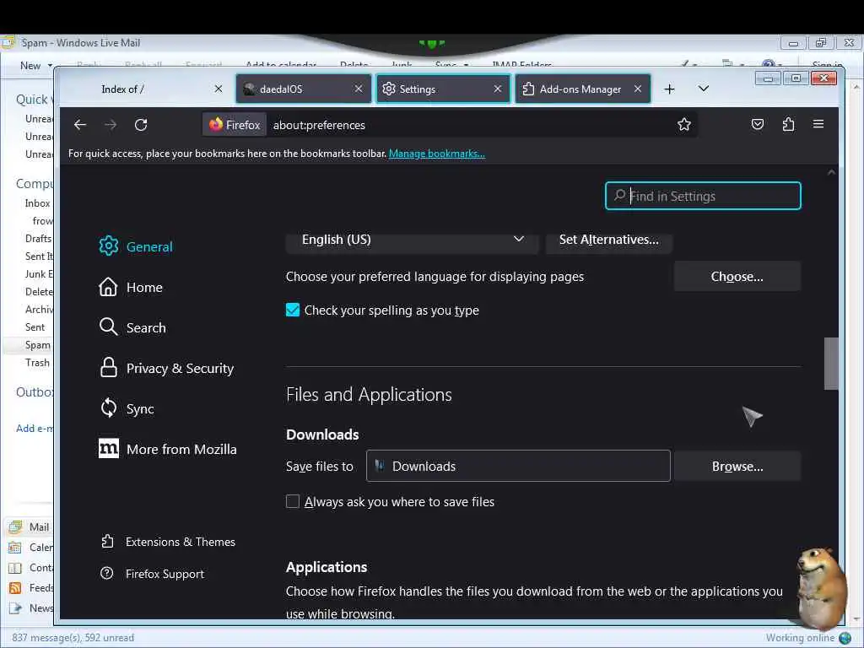
Task: Click the Working online globe icon
Action: click(x=845, y=638)
